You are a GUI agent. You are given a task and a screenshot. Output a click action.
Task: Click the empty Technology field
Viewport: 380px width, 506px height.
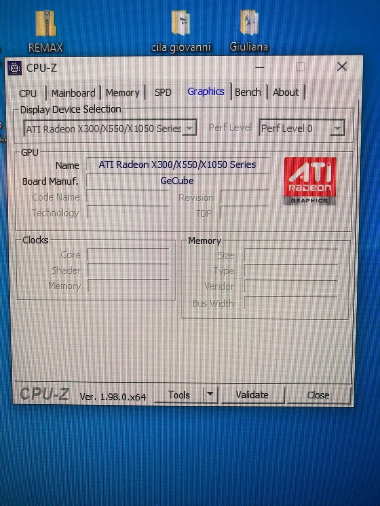127,213
